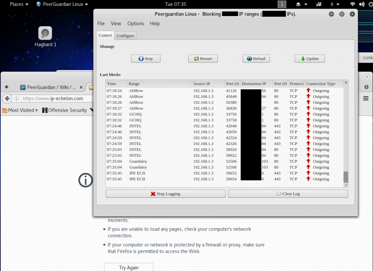Click the red outgoing arrow for source port 52506
This screenshot has width=373, height=271.
click(308, 161)
